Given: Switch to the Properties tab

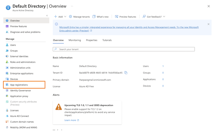Looking at the screenshot, I should click(x=92, y=40).
